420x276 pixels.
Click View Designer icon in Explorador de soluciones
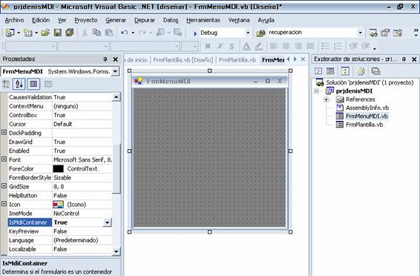pos(330,71)
